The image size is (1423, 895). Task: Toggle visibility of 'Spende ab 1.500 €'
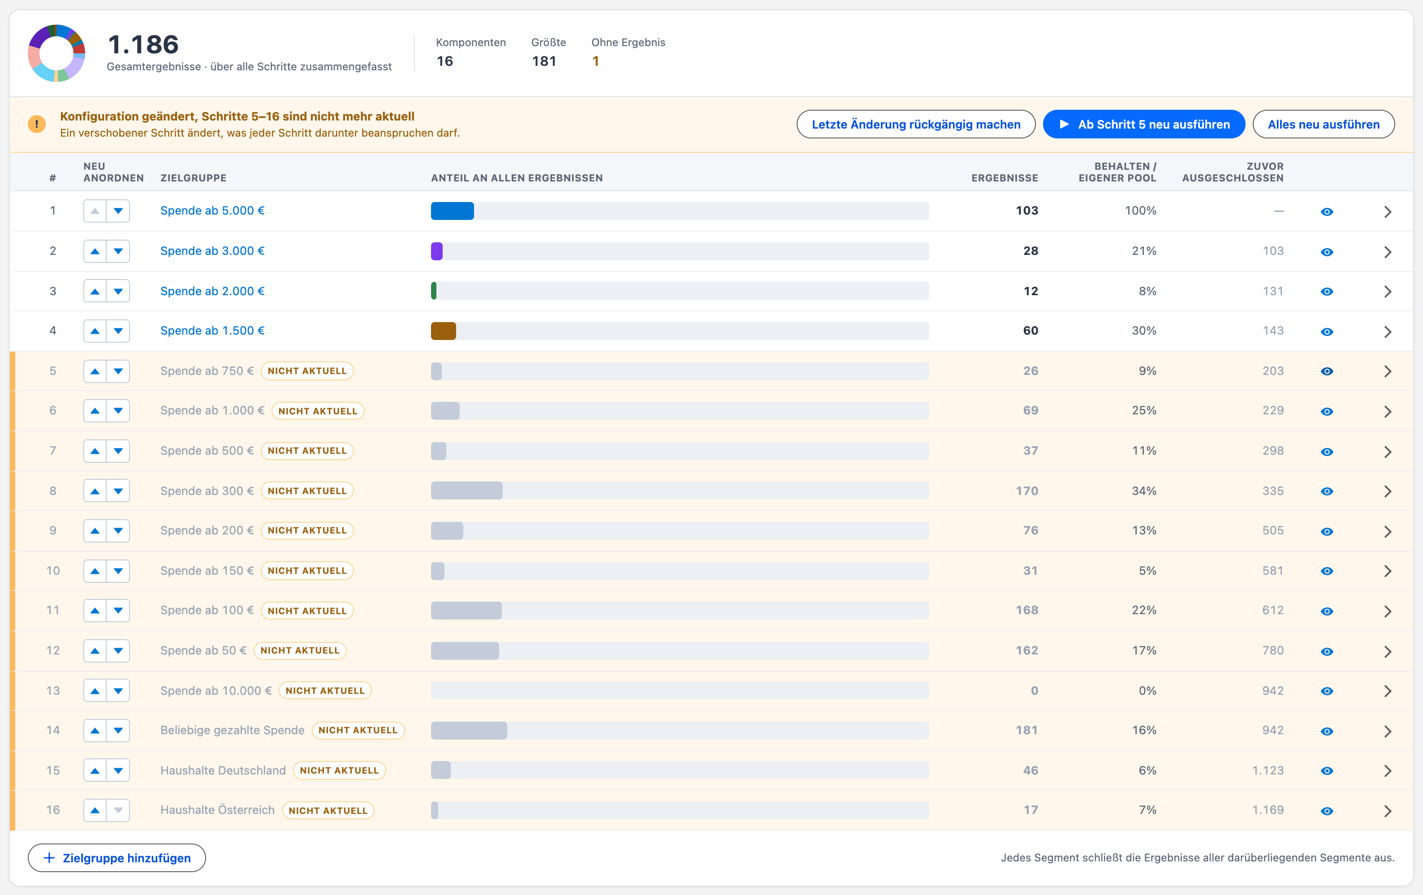(1327, 331)
